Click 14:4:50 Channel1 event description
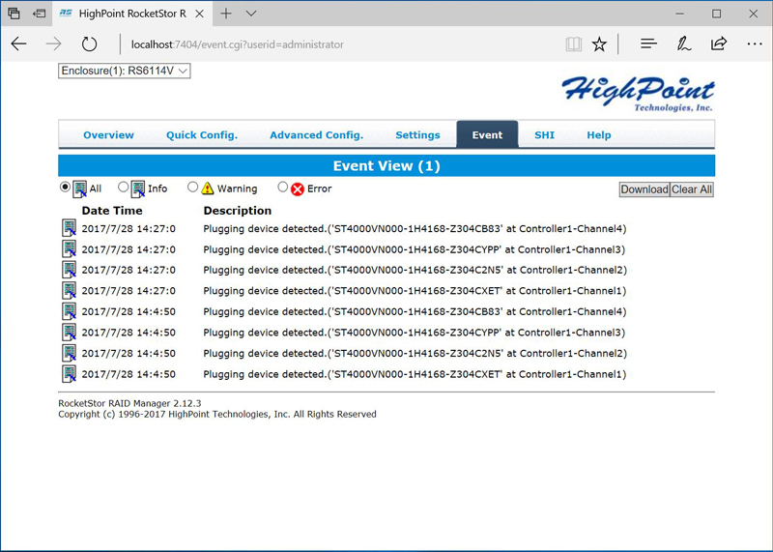The width and height of the screenshot is (773, 552). 415,374
